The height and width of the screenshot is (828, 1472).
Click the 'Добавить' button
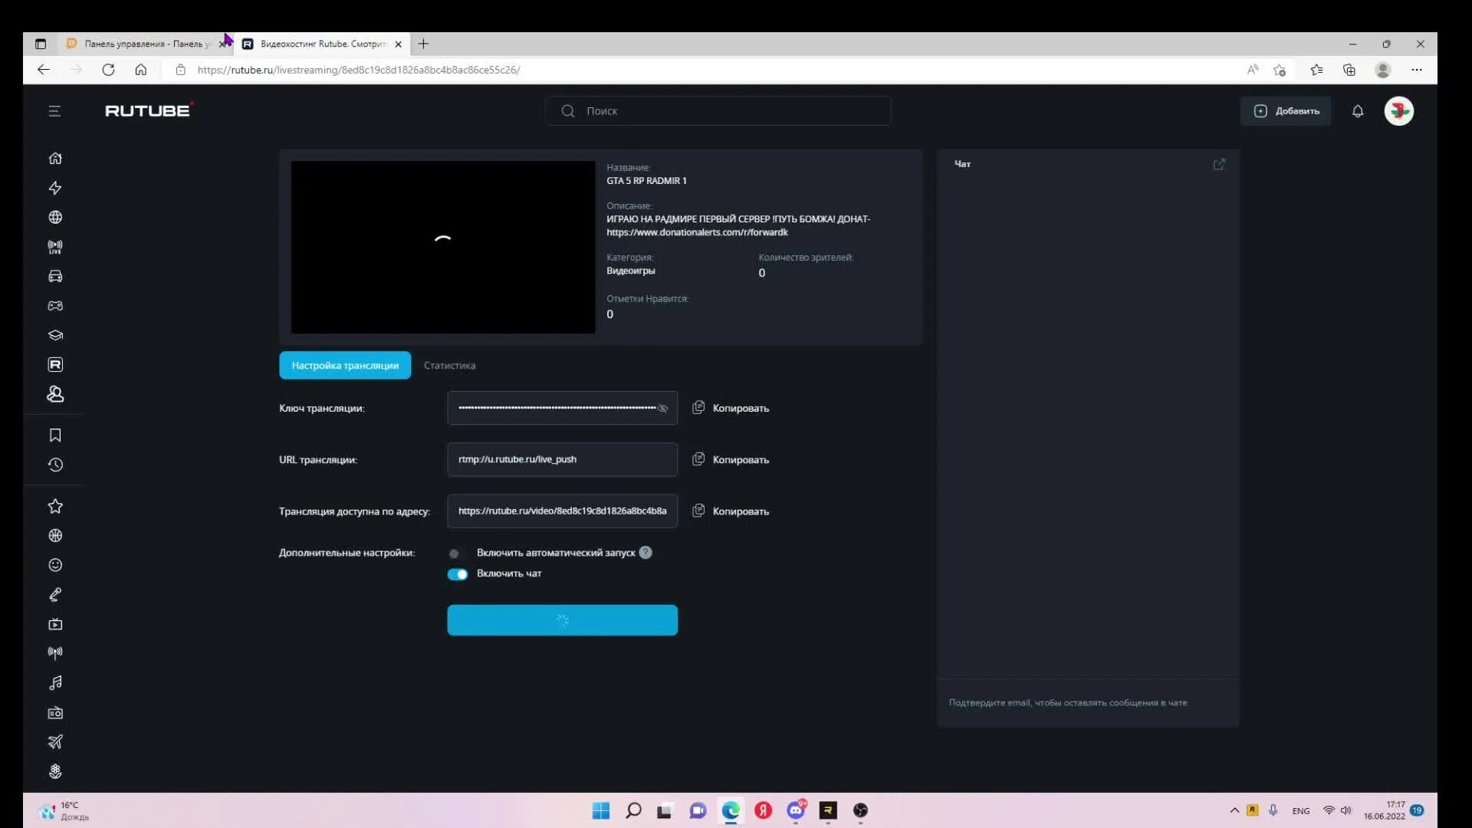[1286, 111]
